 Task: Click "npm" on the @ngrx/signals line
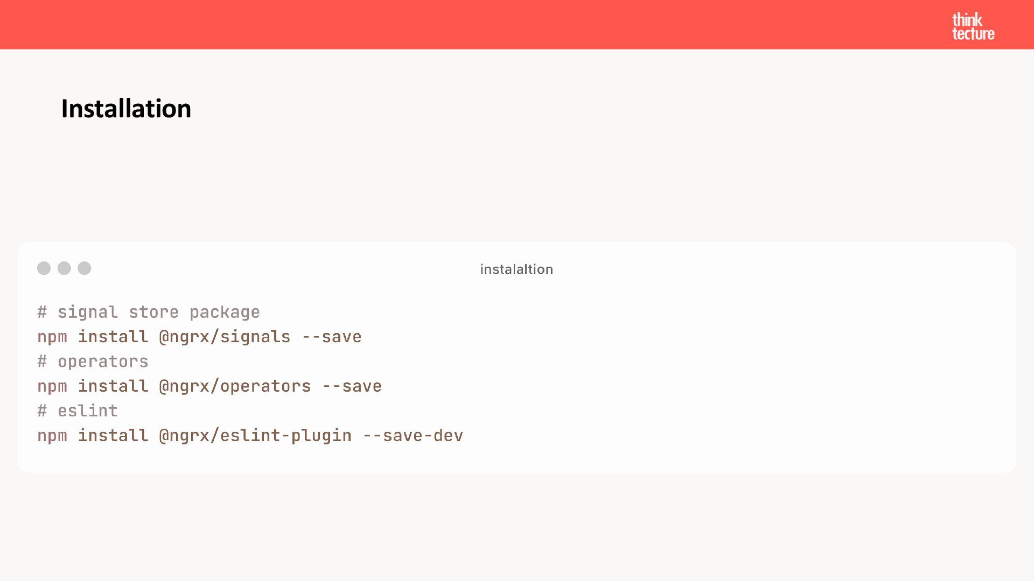click(52, 337)
